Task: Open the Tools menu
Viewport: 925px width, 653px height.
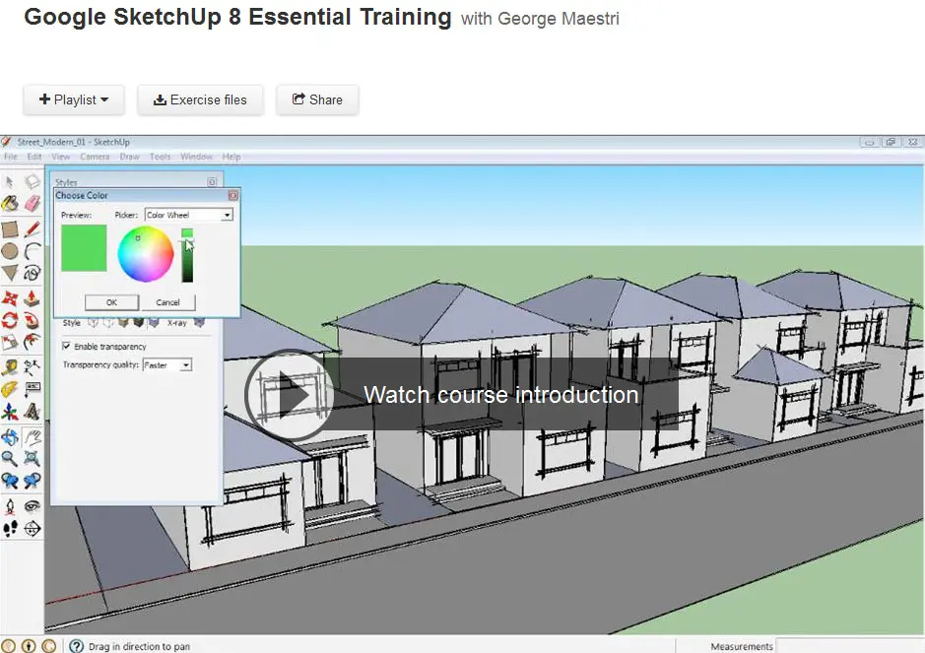Action: click(160, 157)
